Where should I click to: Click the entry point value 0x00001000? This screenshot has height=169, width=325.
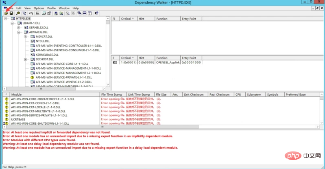[x=191, y=62]
